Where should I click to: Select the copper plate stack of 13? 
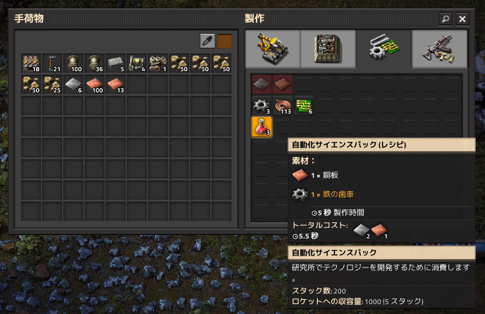[116, 84]
